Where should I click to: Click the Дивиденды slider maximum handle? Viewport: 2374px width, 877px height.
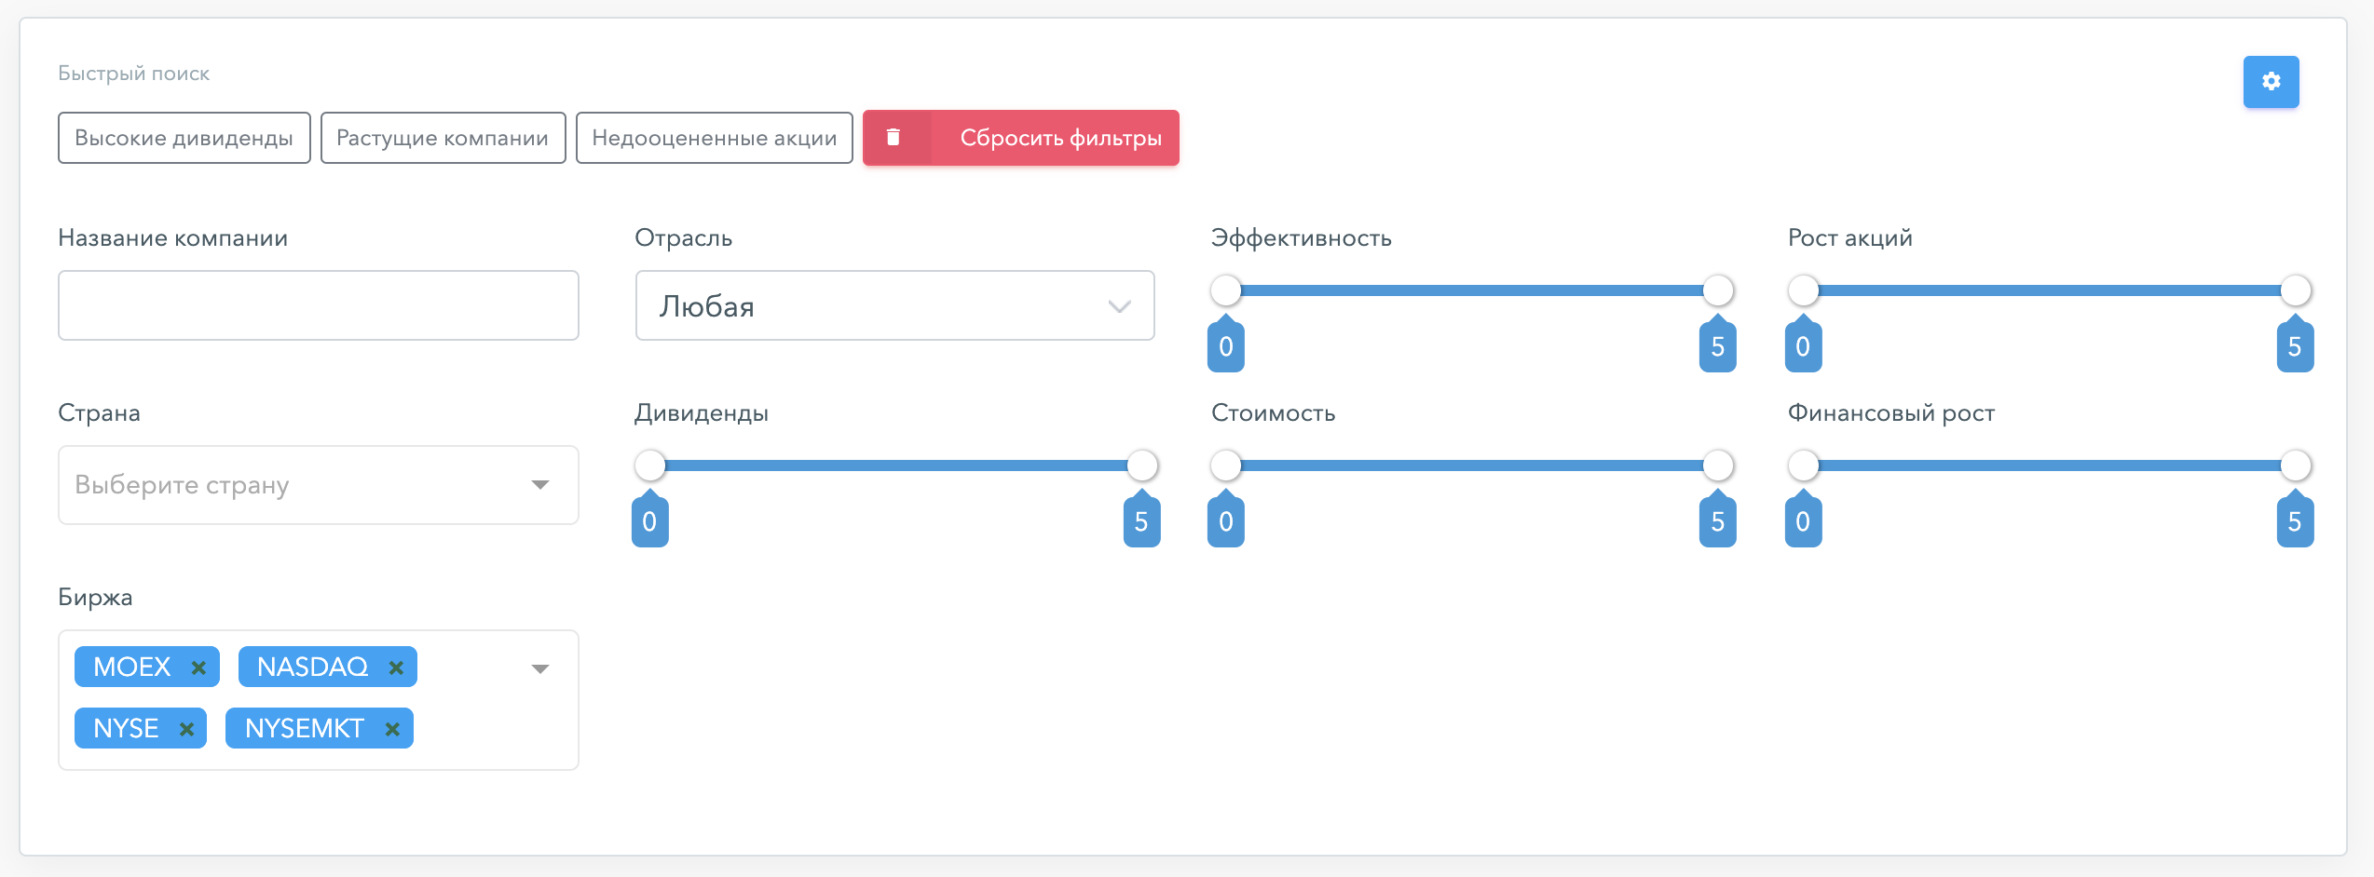pos(1142,465)
